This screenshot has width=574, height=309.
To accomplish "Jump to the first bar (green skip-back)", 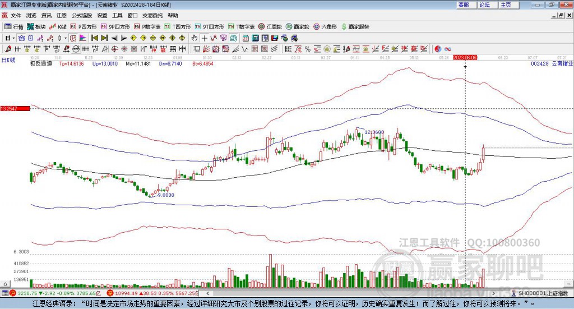I will [94, 38].
